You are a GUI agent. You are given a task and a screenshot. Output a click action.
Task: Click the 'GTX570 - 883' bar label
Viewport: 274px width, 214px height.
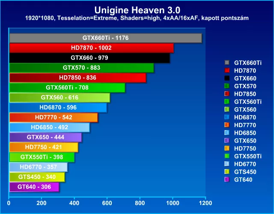point(81,68)
